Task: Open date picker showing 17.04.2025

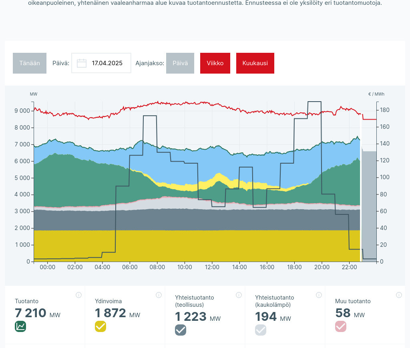Action: [107, 63]
